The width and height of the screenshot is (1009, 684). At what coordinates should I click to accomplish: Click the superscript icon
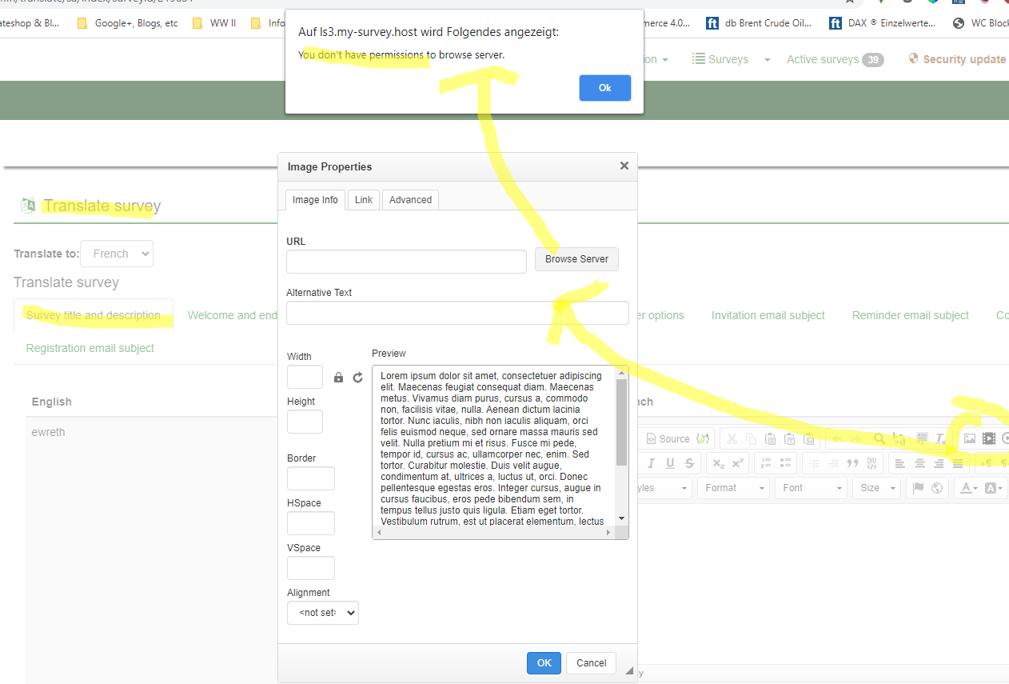737,463
